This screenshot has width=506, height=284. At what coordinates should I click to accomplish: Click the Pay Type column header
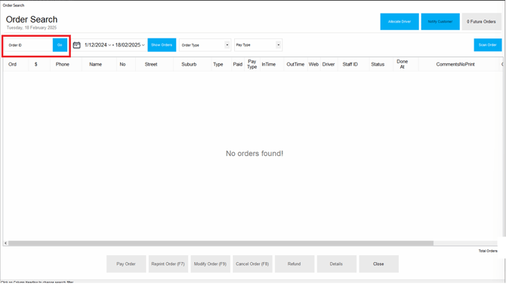tap(252, 64)
